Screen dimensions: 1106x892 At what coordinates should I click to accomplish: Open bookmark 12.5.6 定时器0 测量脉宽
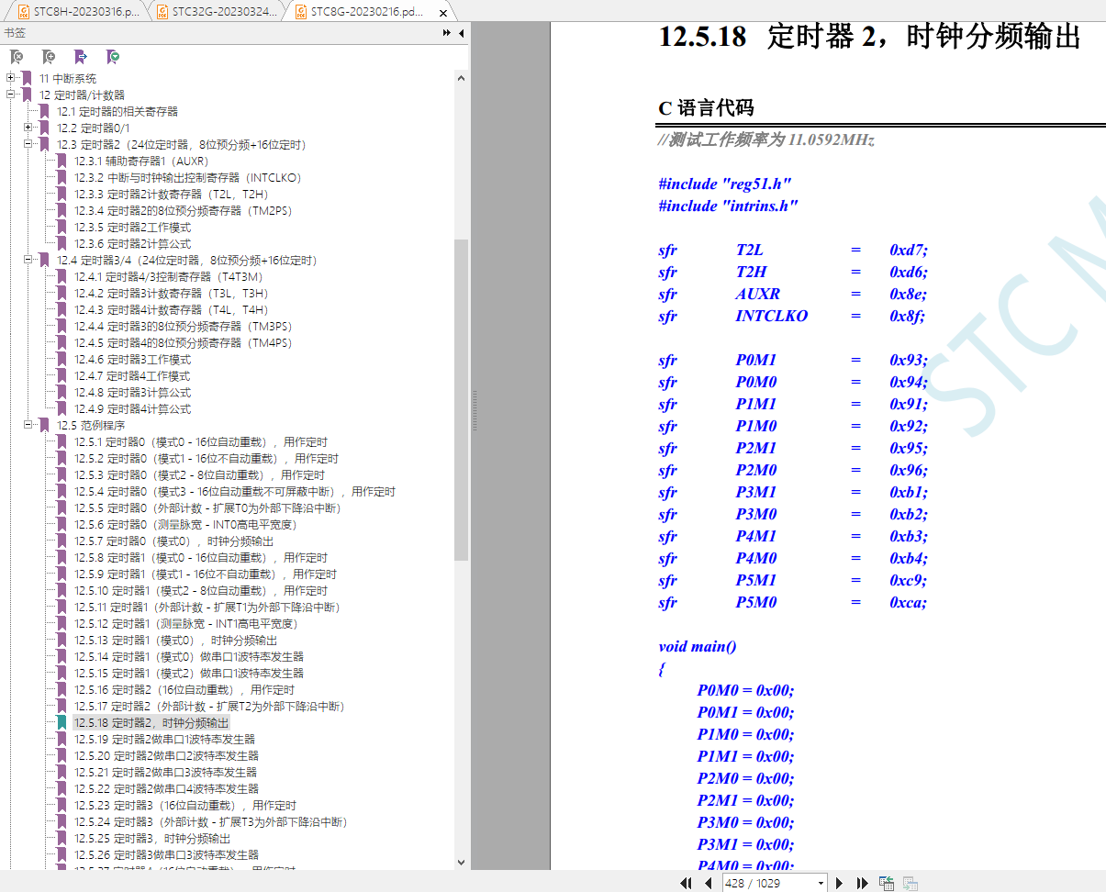[185, 524]
